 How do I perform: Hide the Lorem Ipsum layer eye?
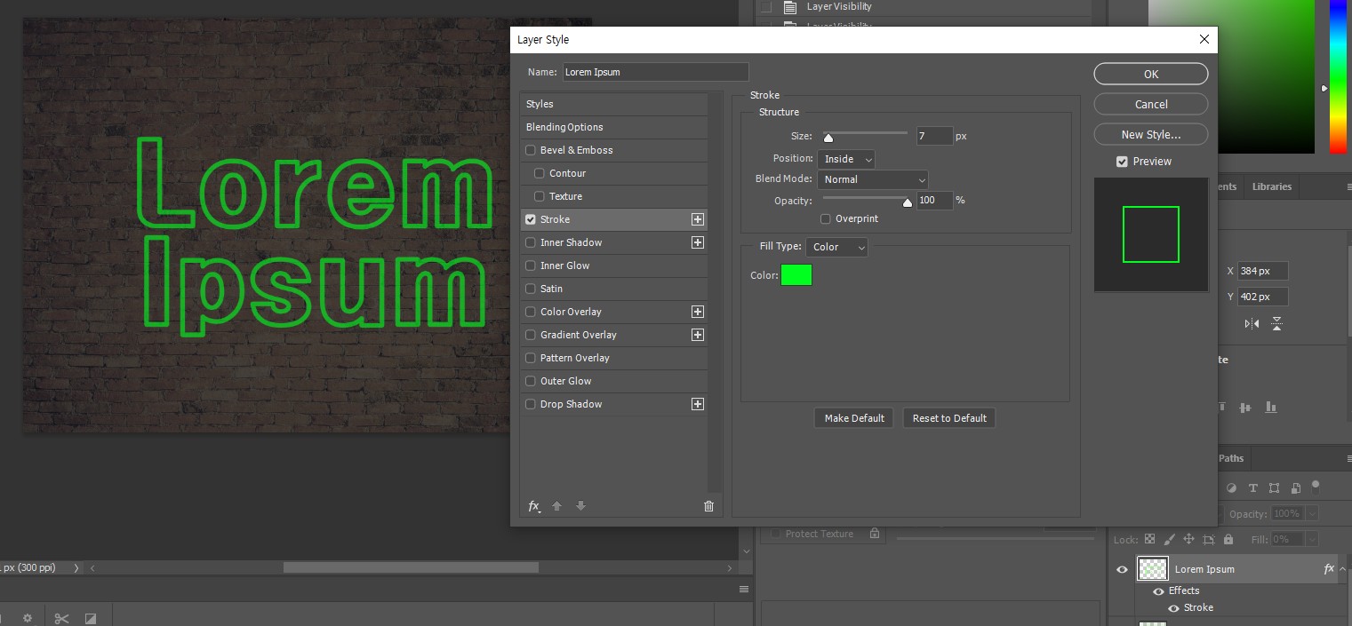[x=1122, y=569]
